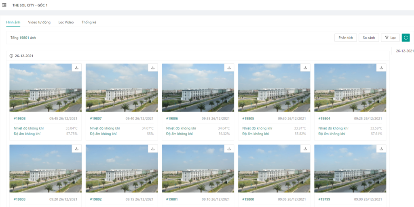The image size is (414, 207).
Task: Open photo thumbnail #19800
Action: (274, 169)
